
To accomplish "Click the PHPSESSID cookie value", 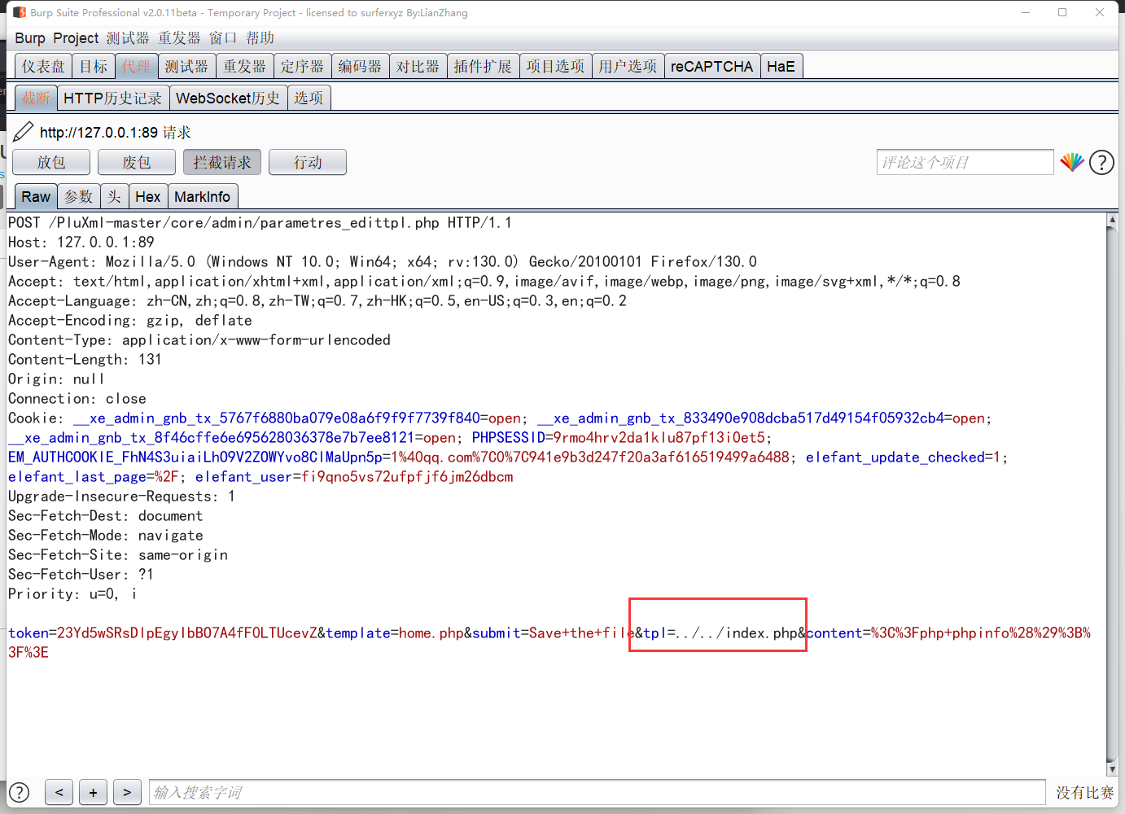I will tap(659, 437).
